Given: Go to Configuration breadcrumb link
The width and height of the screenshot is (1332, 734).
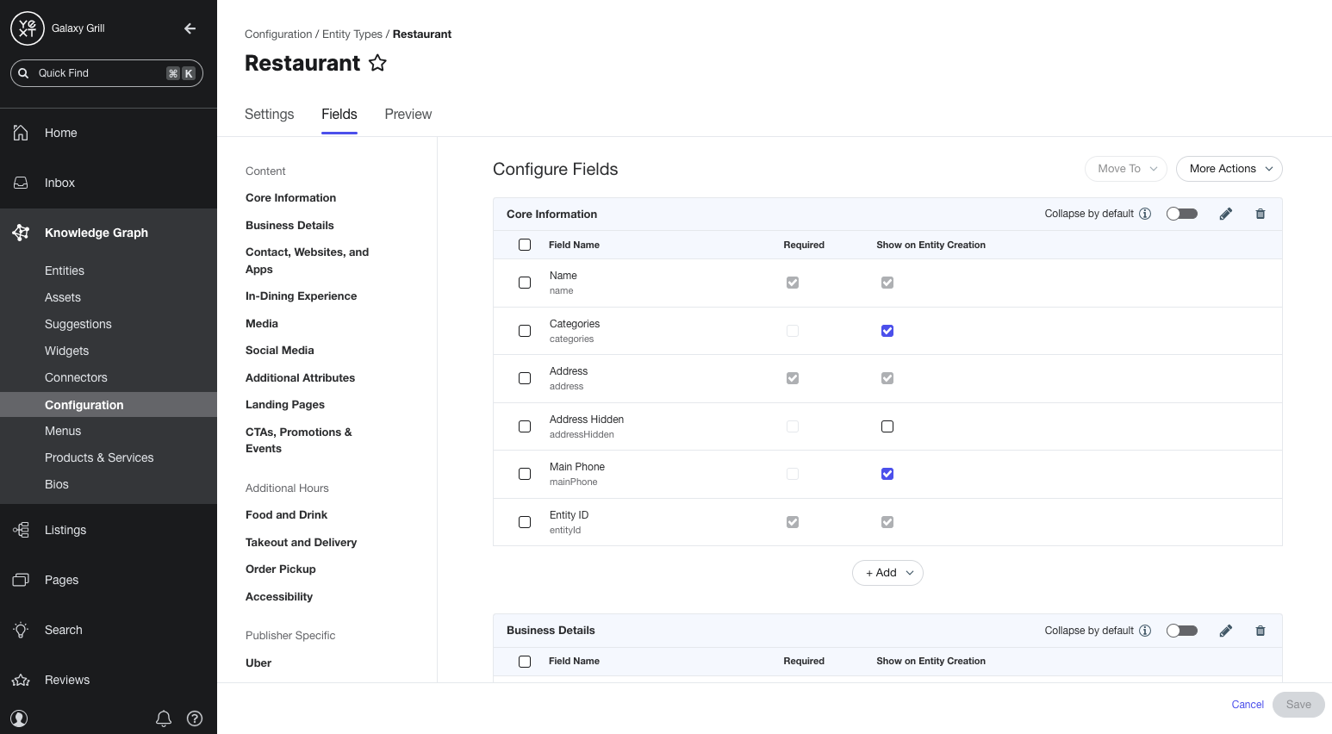Looking at the screenshot, I should [278, 34].
